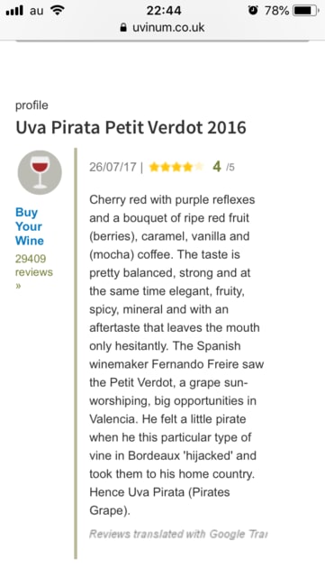Tap the alarm clock status icon
325x577 pixels.
click(253, 10)
